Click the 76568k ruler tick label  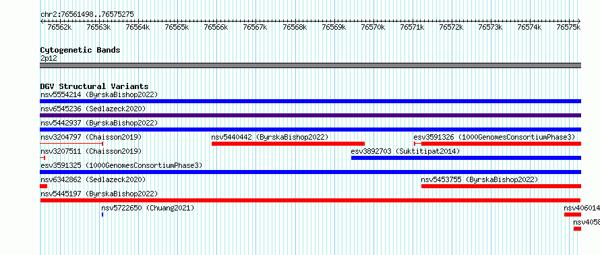(295, 27)
